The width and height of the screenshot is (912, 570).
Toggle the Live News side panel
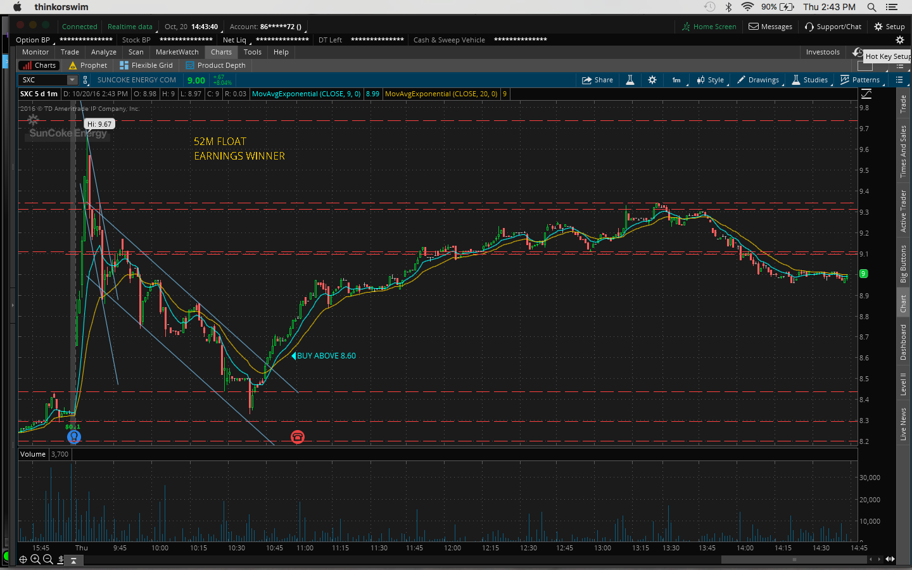pos(903,424)
